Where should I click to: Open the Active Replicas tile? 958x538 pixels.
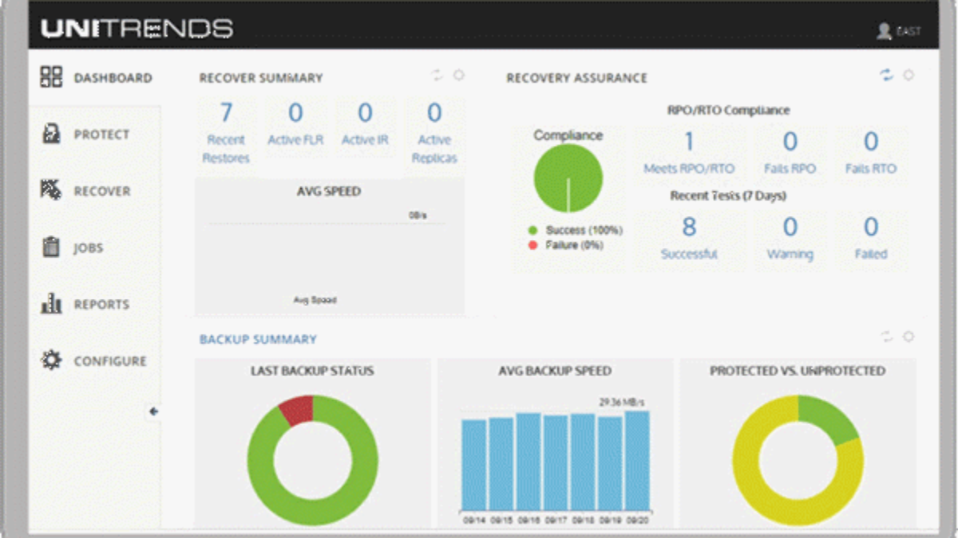pyautogui.click(x=434, y=132)
